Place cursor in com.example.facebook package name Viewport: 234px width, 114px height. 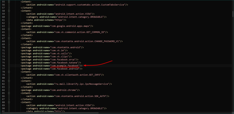coord(65,66)
